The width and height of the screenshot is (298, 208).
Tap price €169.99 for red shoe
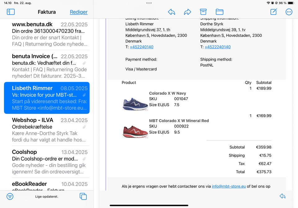click(264, 116)
